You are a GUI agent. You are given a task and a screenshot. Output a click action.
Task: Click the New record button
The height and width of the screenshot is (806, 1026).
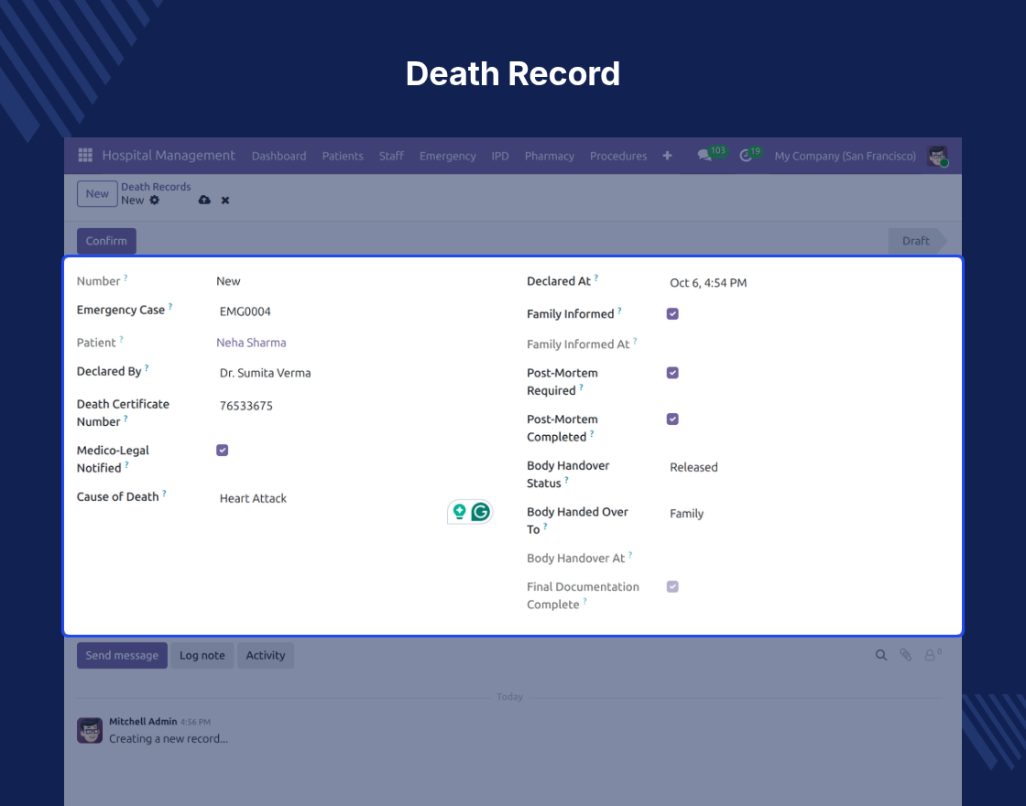click(x=97, y=193)
